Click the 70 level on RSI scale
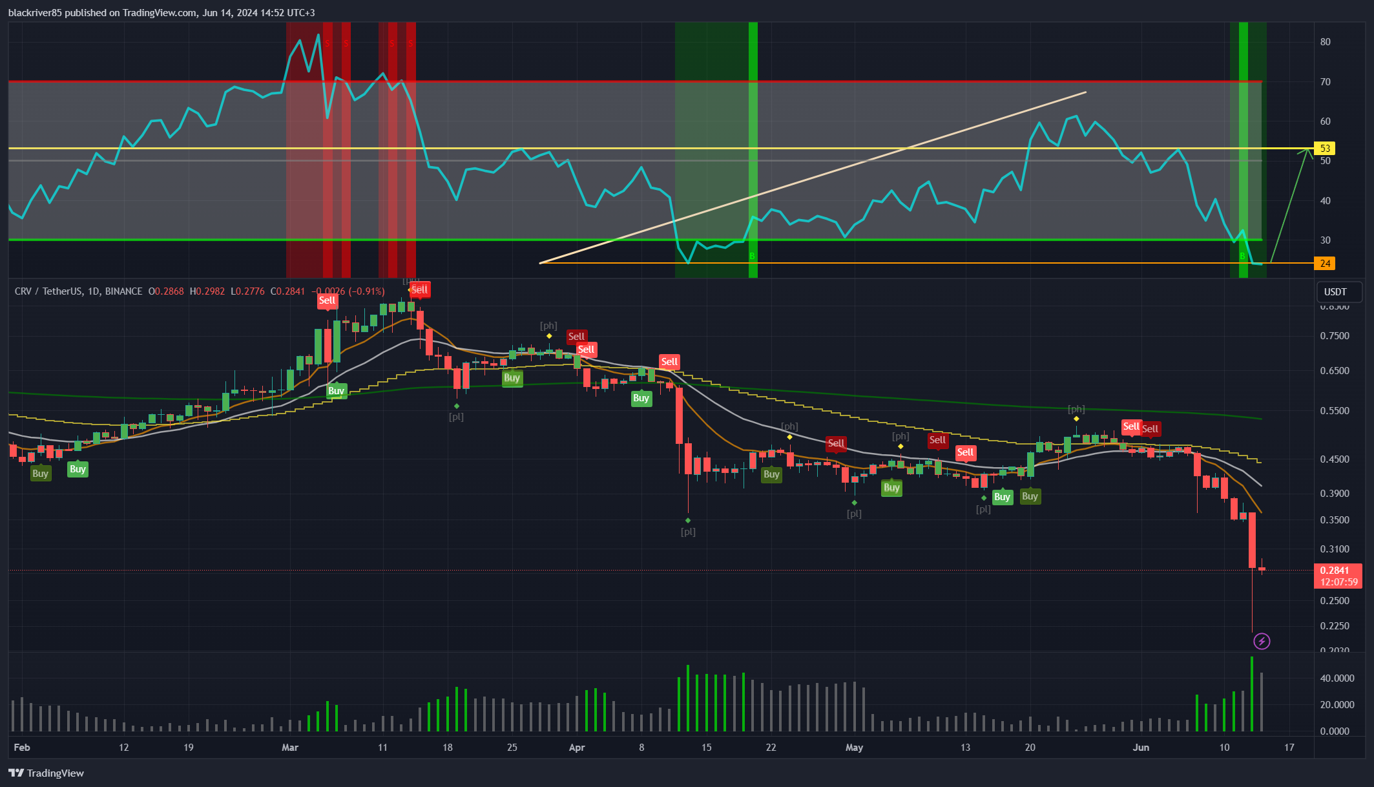1374x787 pixels. (1326, 82)
